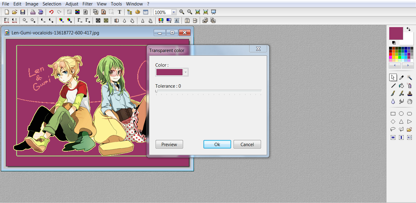Show previous palette colors with left arrow
This screenshot has width=416, height=203.
395,65
